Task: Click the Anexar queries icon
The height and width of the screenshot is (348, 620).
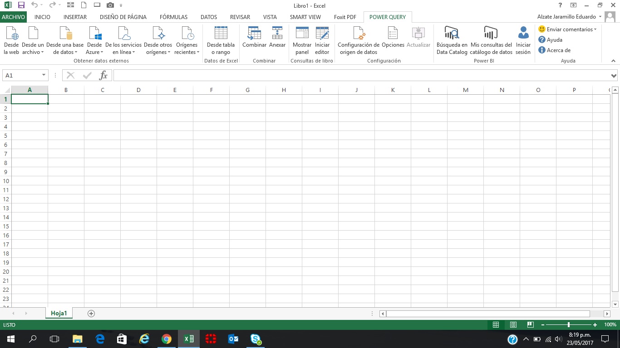Action: pyautogui.click(x=277, y=34)
